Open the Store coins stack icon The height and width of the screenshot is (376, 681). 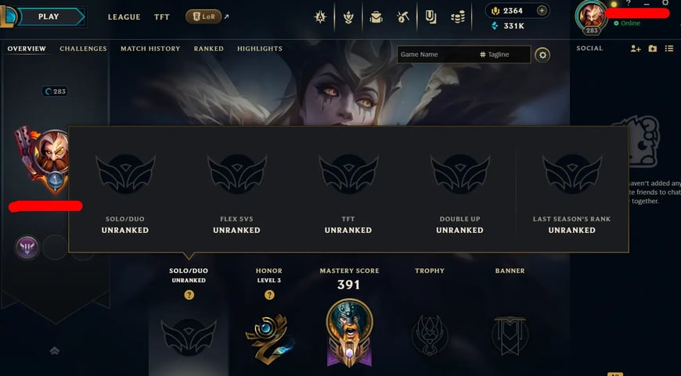[458, 17]
